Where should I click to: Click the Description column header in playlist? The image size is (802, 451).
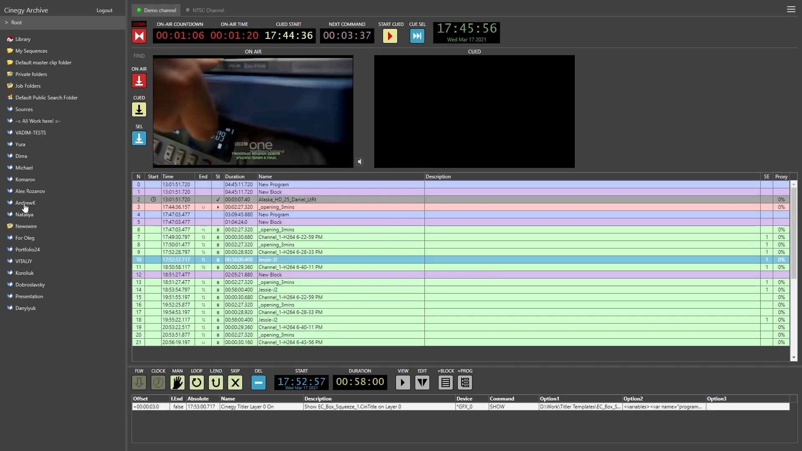click(592, 177)
